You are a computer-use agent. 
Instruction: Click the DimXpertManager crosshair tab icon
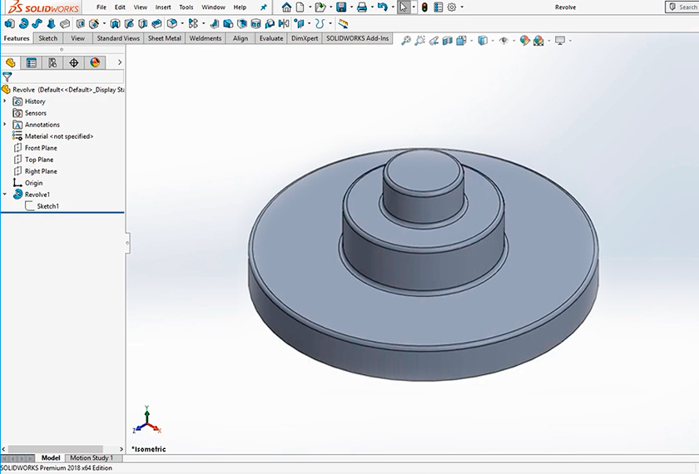tap(74, 62)
